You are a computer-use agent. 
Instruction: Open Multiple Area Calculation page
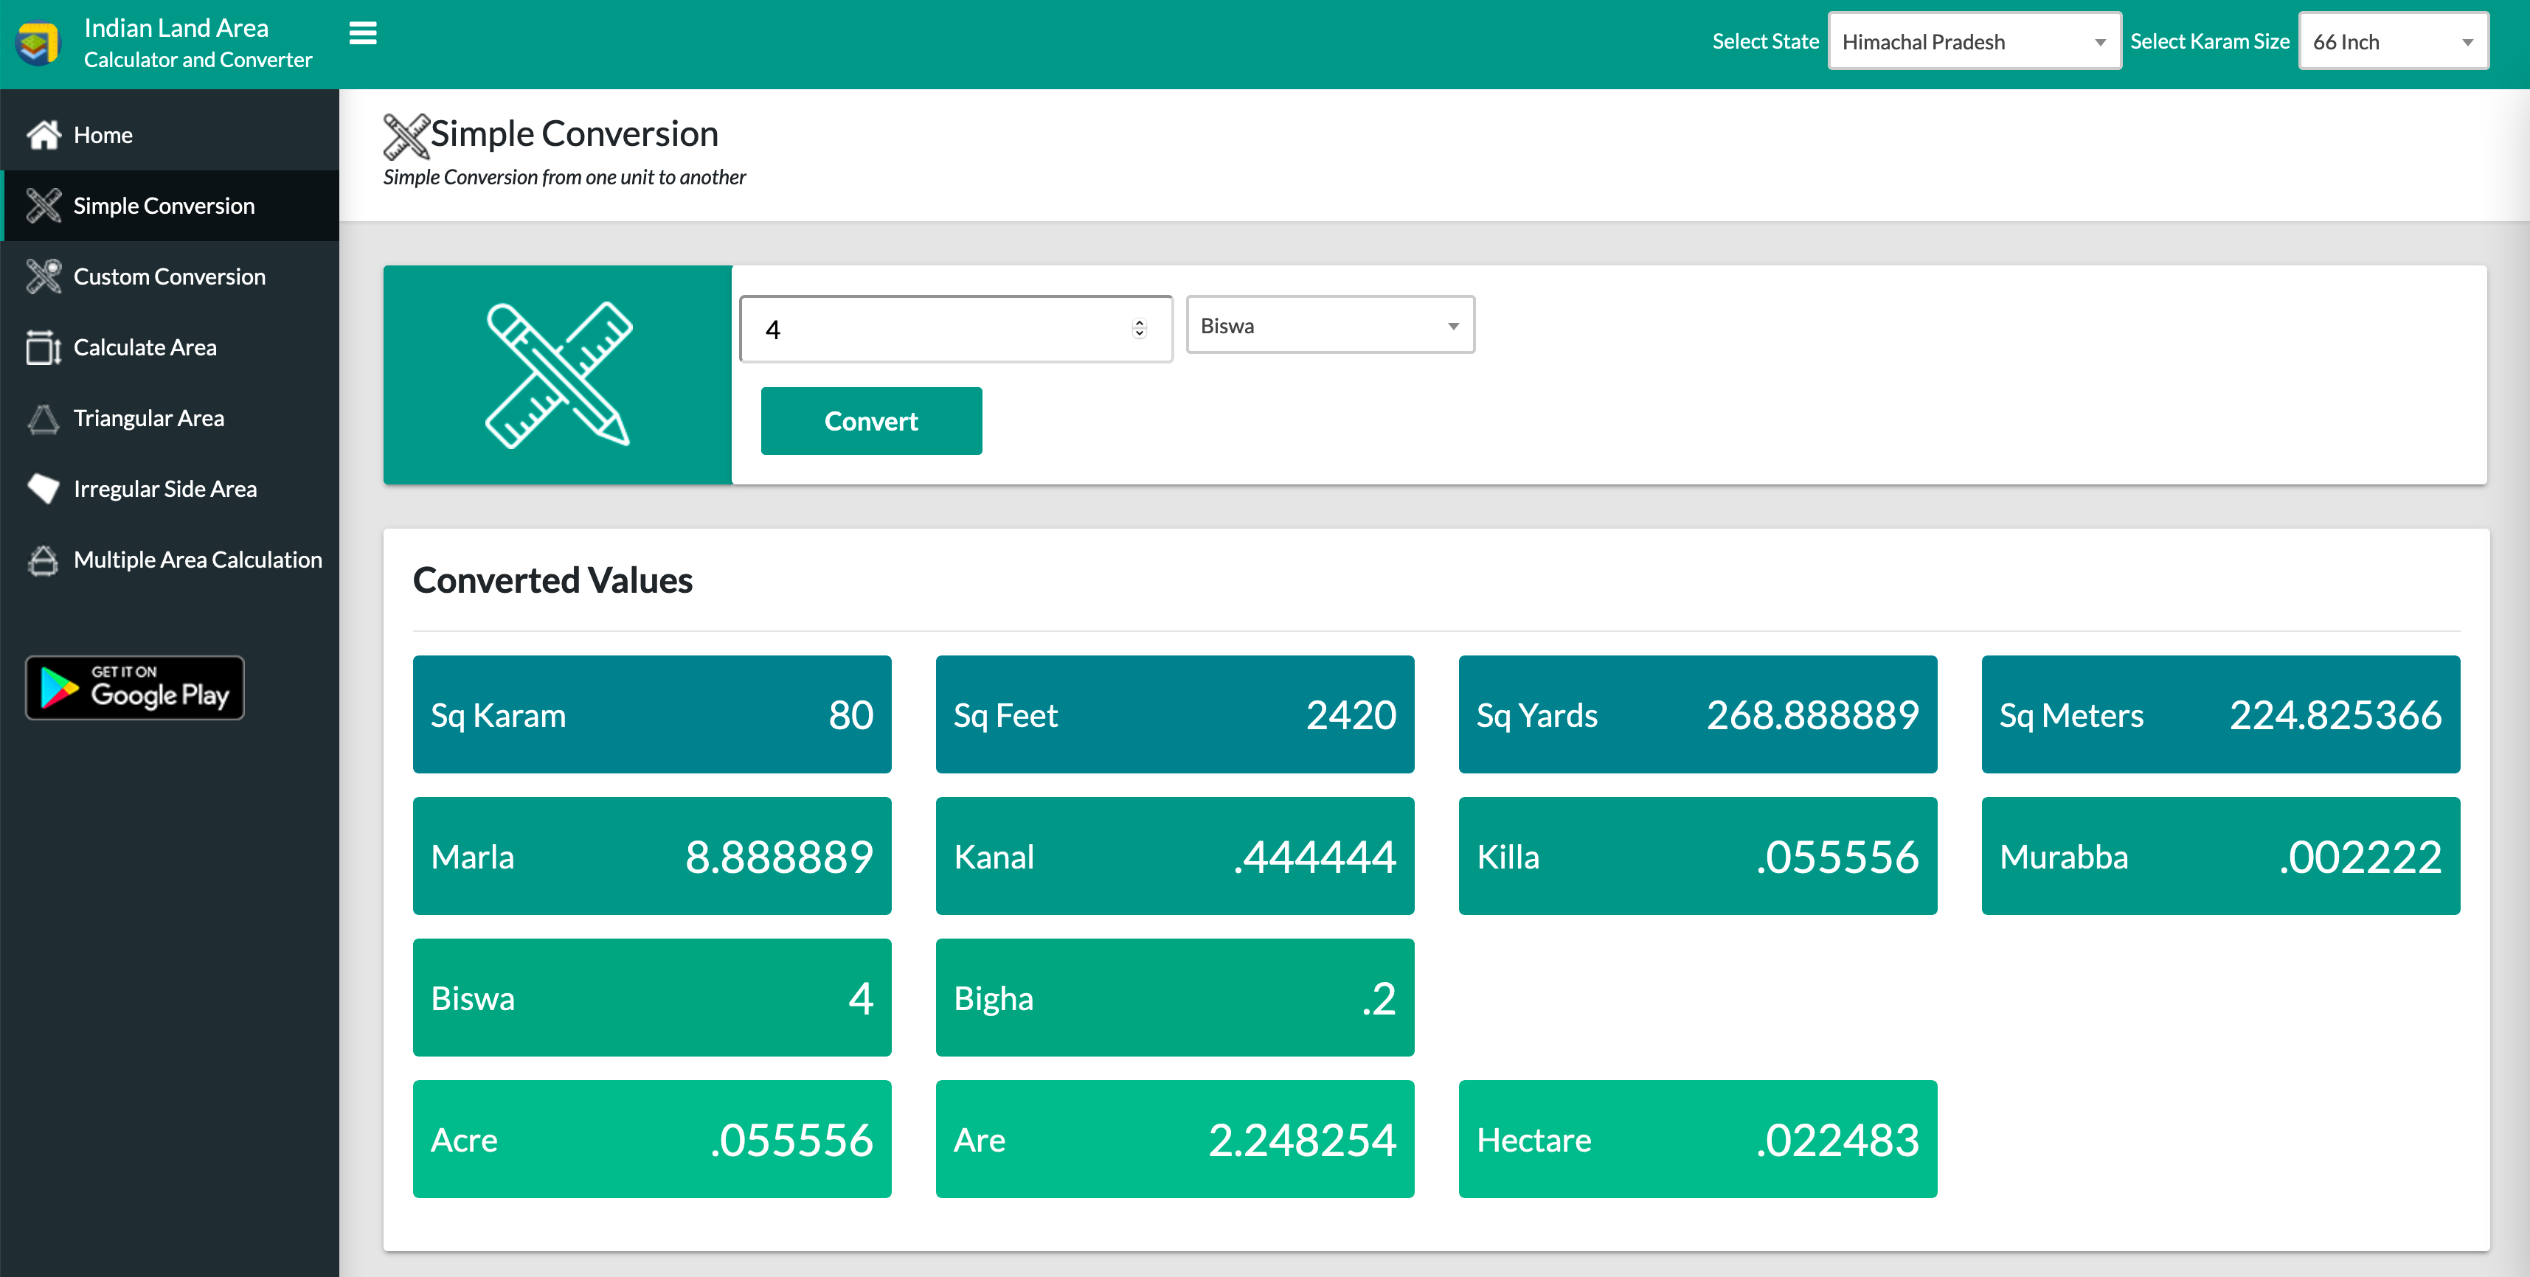tap(170, 560)
